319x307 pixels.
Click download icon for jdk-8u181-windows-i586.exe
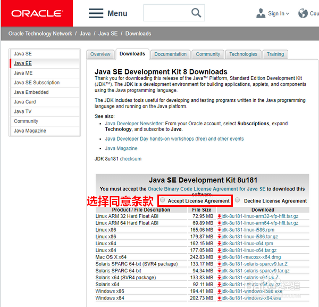(x=219, y=291)
